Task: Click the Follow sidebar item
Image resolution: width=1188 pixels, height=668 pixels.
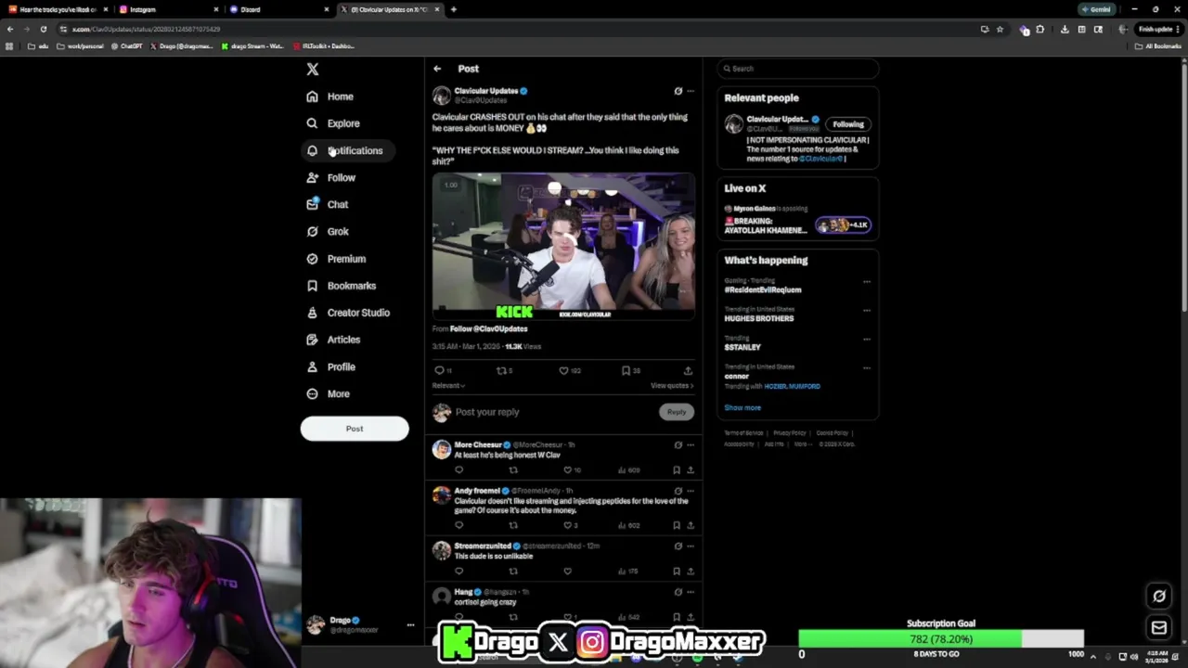Action: [331, 177]
